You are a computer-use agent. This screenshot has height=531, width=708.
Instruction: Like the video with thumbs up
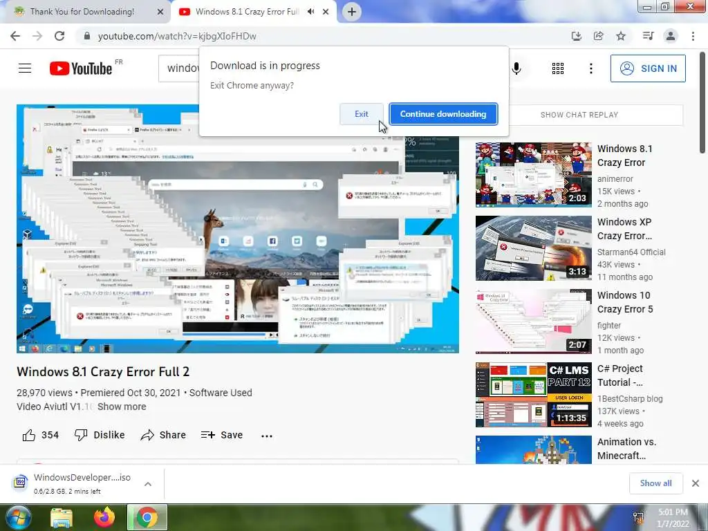pyautogui.click(x=41, y=435)
